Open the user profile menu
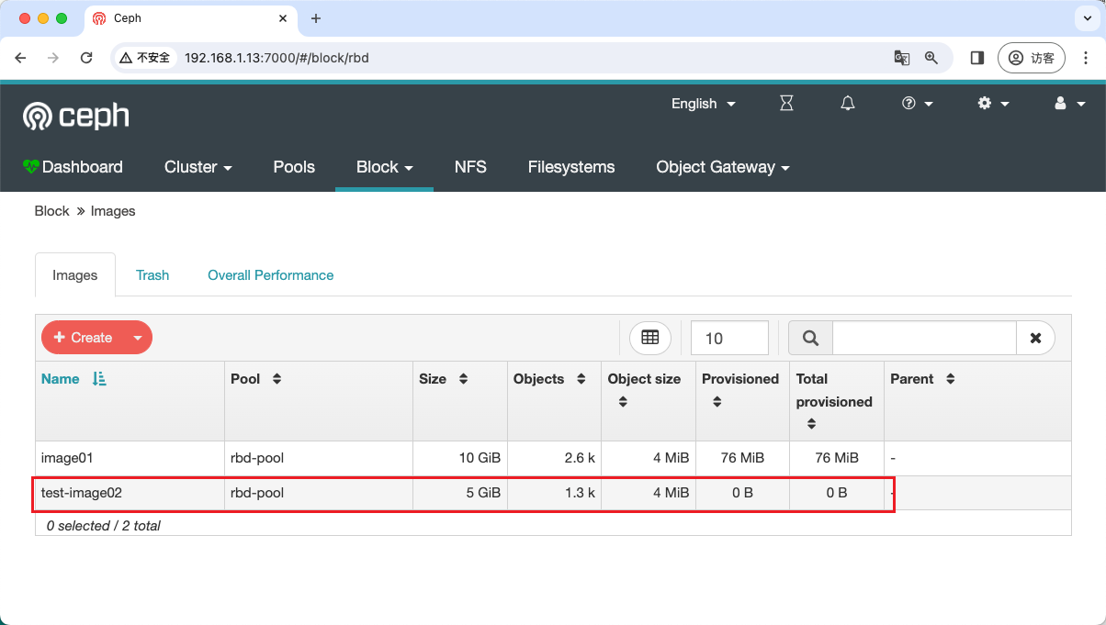 tap(1069, 104)
